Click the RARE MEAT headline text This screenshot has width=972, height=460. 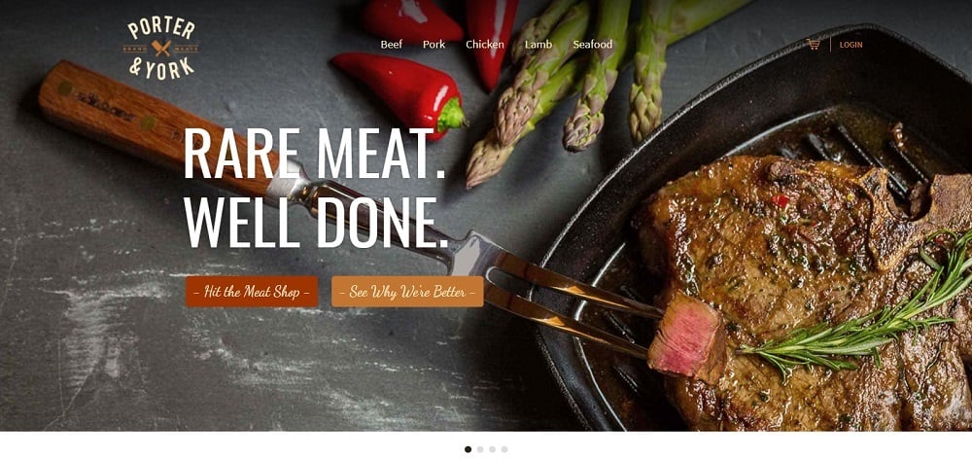314,153
